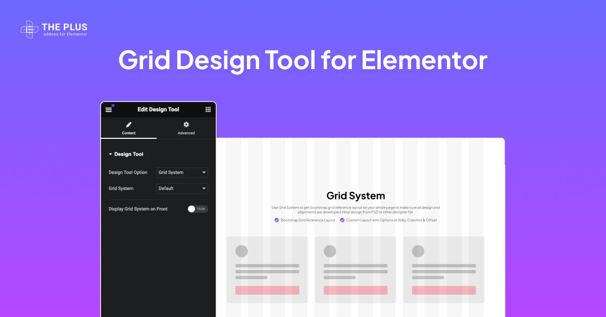Click the pencil icon for Content
This screenshot has width=606, height=317.
(129, 125)
